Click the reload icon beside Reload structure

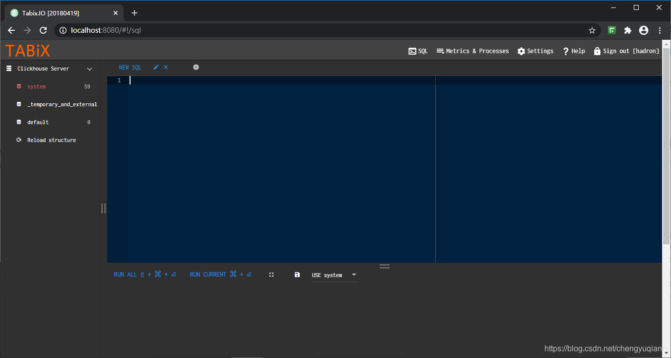tap(19, 140)
